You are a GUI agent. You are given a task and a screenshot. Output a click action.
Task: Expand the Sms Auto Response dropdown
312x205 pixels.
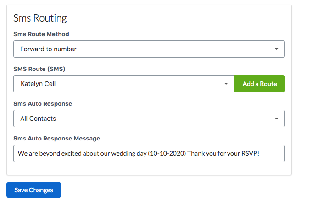[149, 119]
